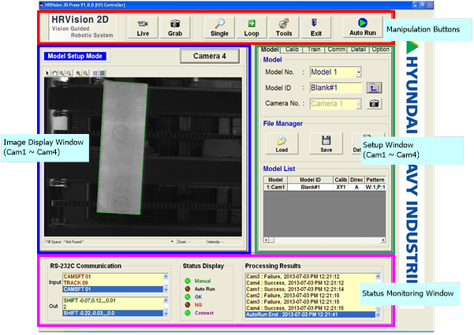Click the Intensity readout below the image

(224, 242)
